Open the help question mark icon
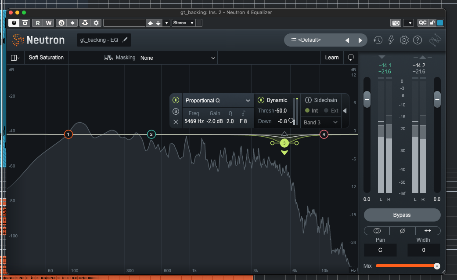 tap(417, 40)
